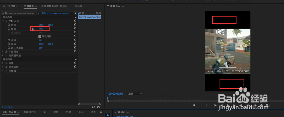Reset the 位置 (Position) parameter
The width and height of the screenshot is (284, 117).
75,25
